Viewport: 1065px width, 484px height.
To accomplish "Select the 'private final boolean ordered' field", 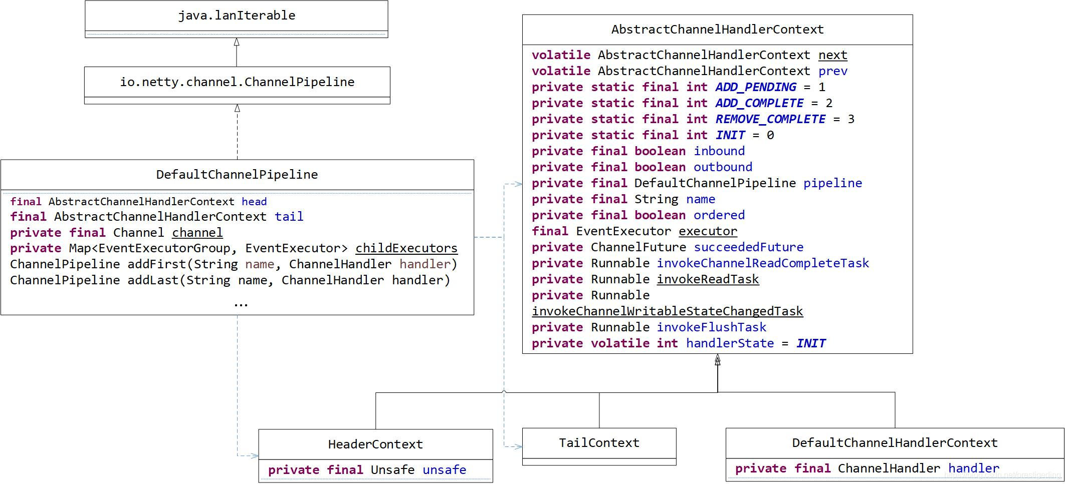I will pos(638,215).
